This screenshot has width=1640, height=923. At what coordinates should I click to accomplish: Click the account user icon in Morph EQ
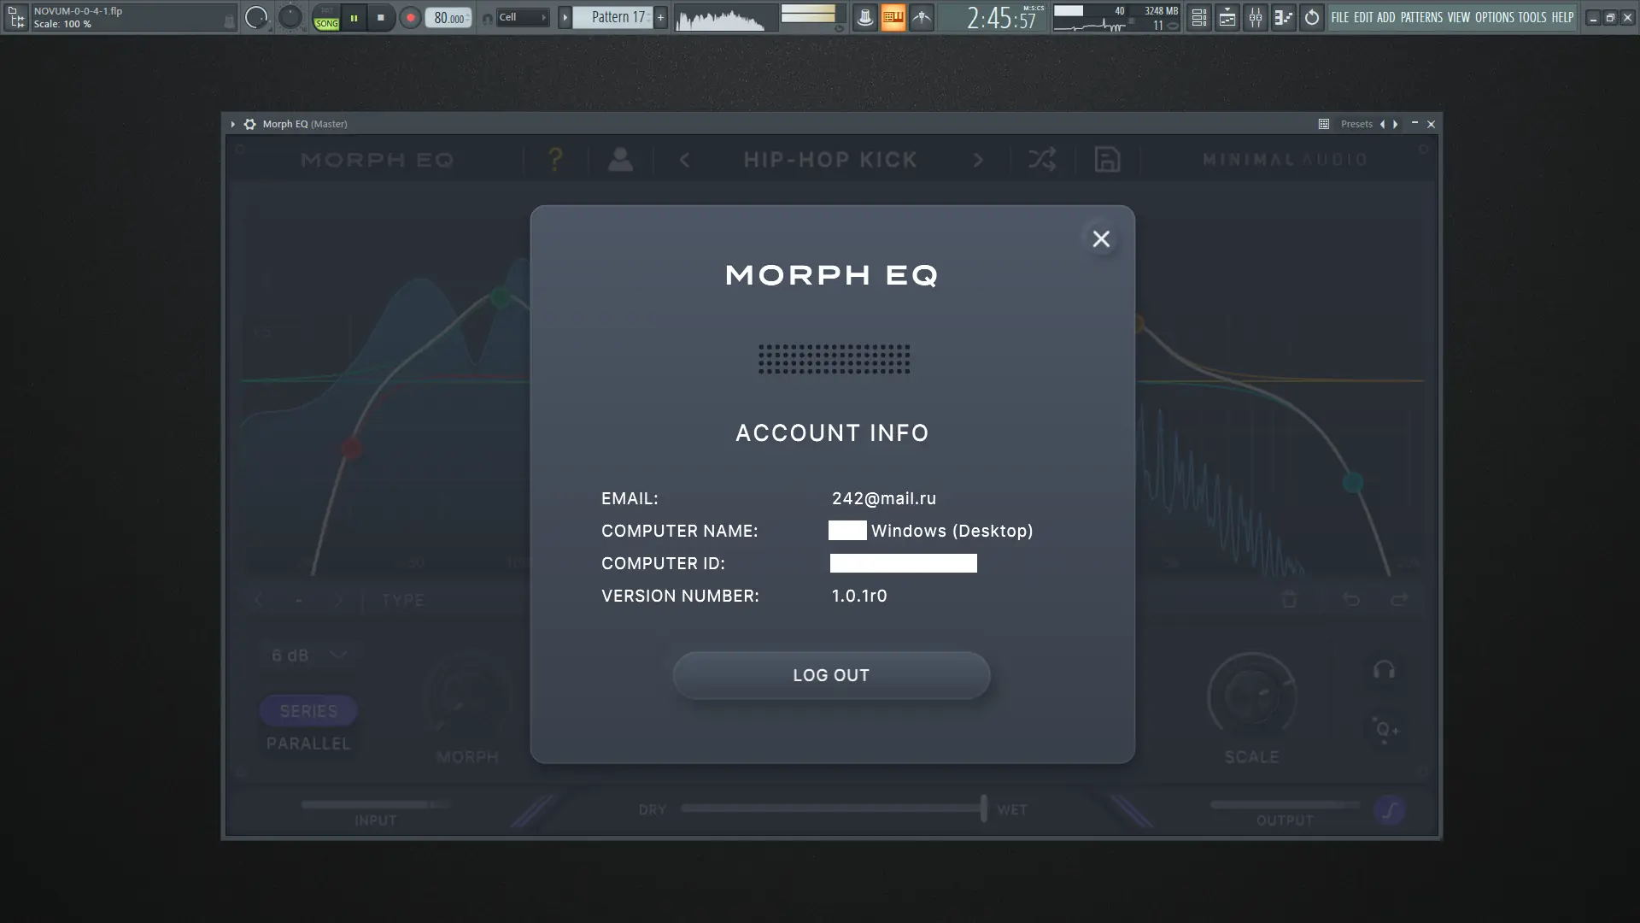click(x=621, y=160)
